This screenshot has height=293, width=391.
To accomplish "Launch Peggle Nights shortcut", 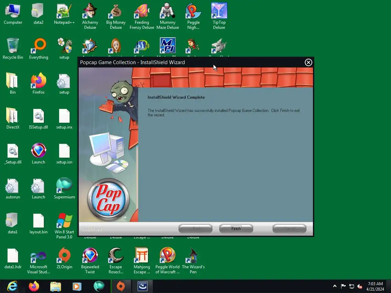I will (x=193, y=17).
